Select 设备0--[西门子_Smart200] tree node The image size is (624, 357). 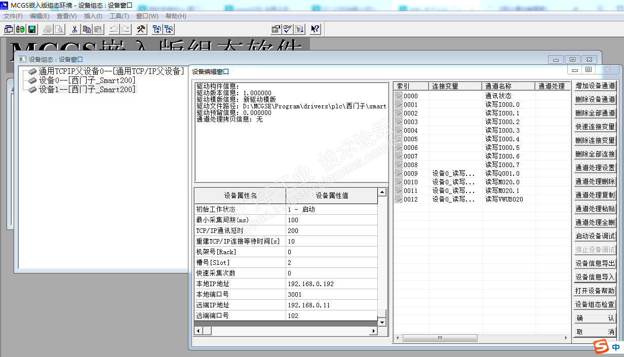(x=87, y=81)
